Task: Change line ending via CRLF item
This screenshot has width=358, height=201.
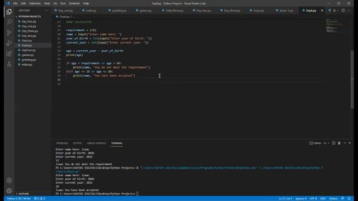Action: [x=323, y=199]
